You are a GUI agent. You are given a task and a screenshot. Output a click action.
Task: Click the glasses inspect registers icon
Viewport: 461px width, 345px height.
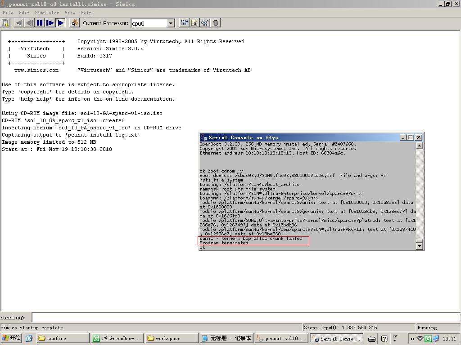205,23
